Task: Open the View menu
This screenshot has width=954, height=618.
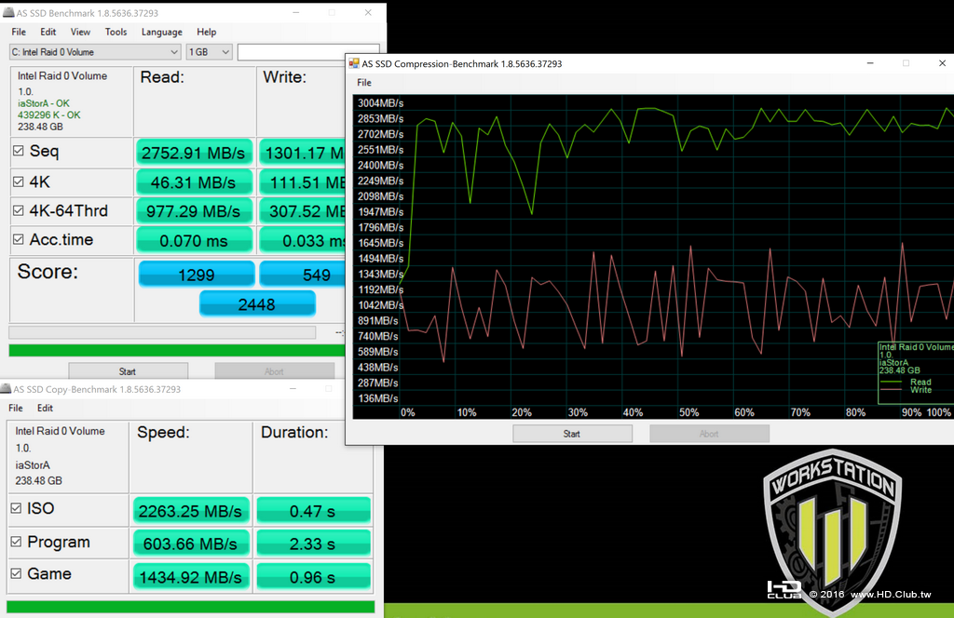Action: [80, 32]
